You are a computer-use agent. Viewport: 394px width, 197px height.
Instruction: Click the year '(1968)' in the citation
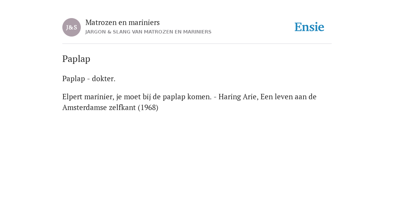(x=148, y=108)
